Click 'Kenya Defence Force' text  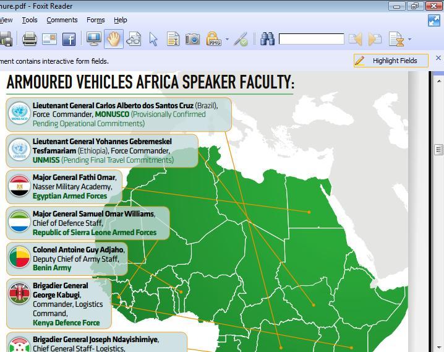[66, 323]
